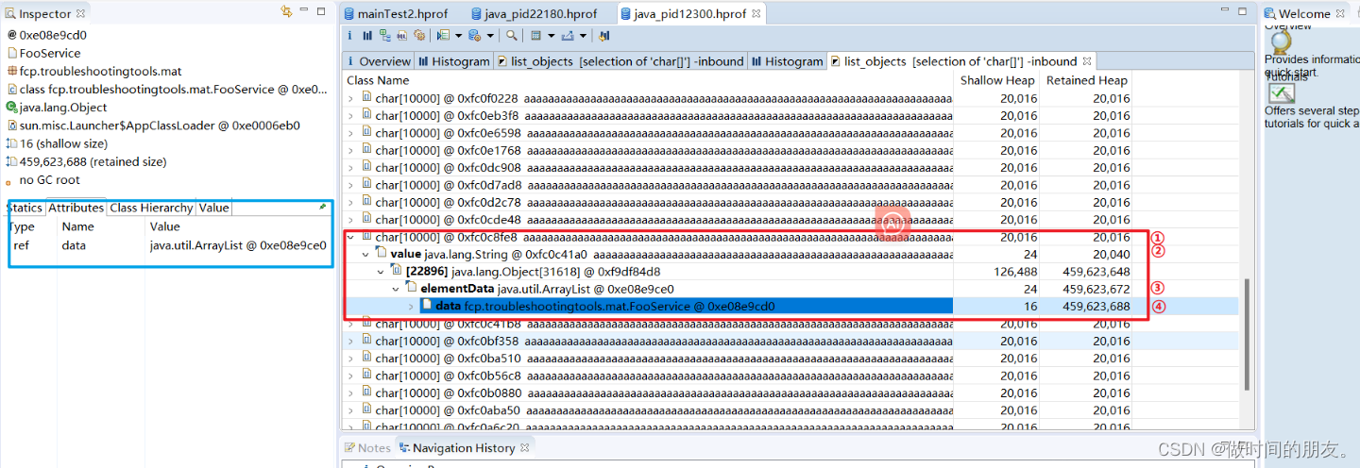Open the OQL query editor icon
The image size is (1360, 468).
pyautogui.click(x=402, y=35)
